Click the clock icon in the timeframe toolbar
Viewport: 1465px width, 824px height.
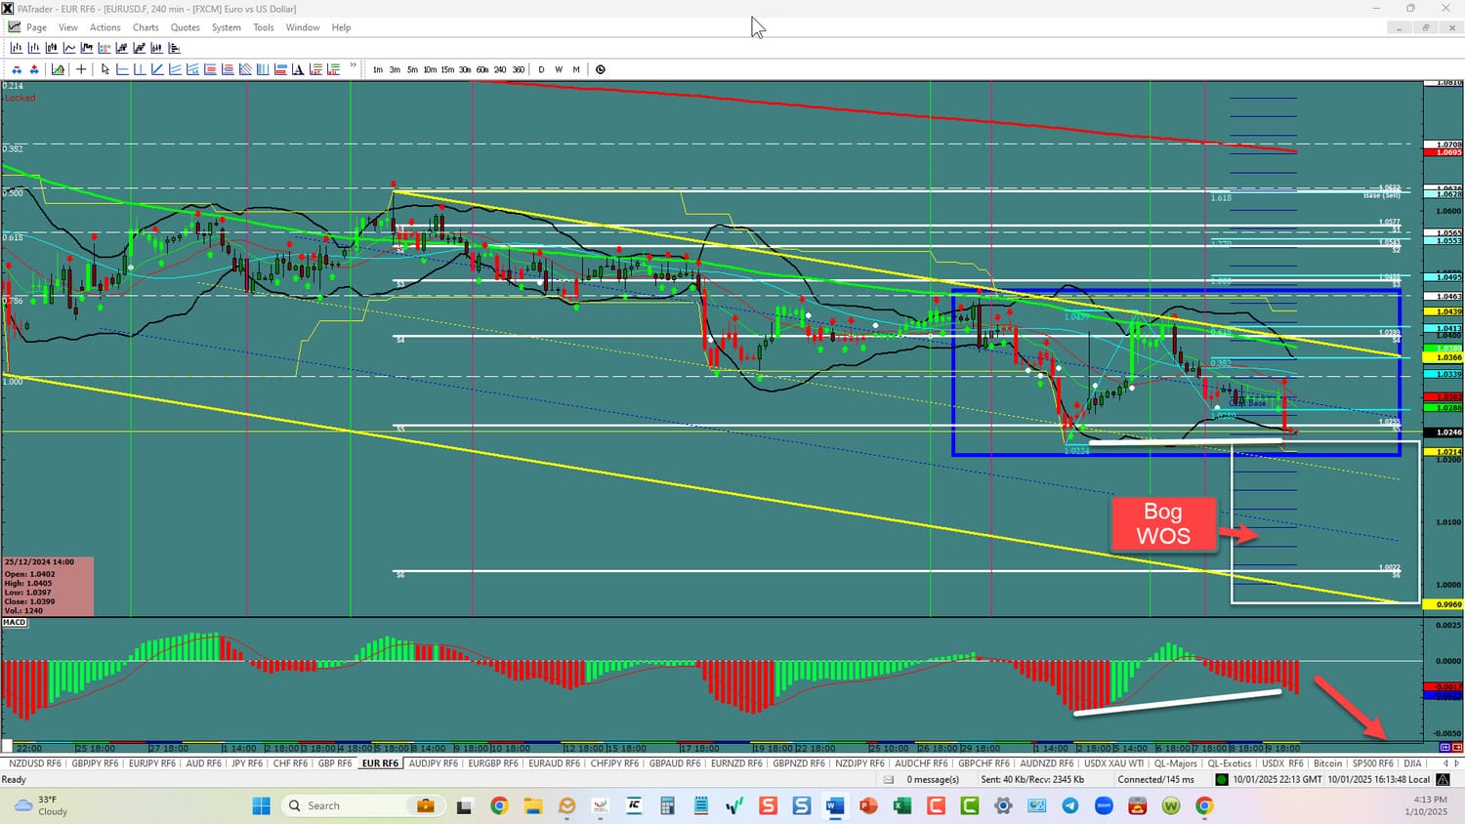tap(601, 69)
